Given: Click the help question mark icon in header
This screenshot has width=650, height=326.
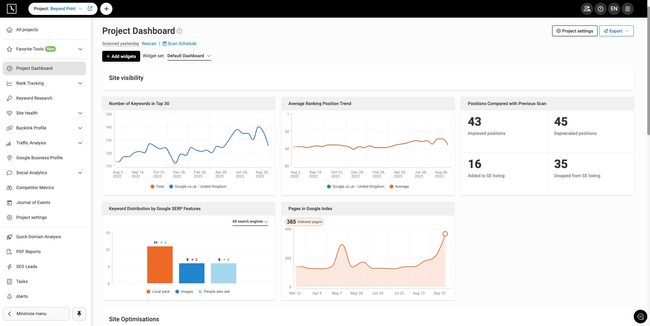Looking at the screenshot, I should pos(600,9).
